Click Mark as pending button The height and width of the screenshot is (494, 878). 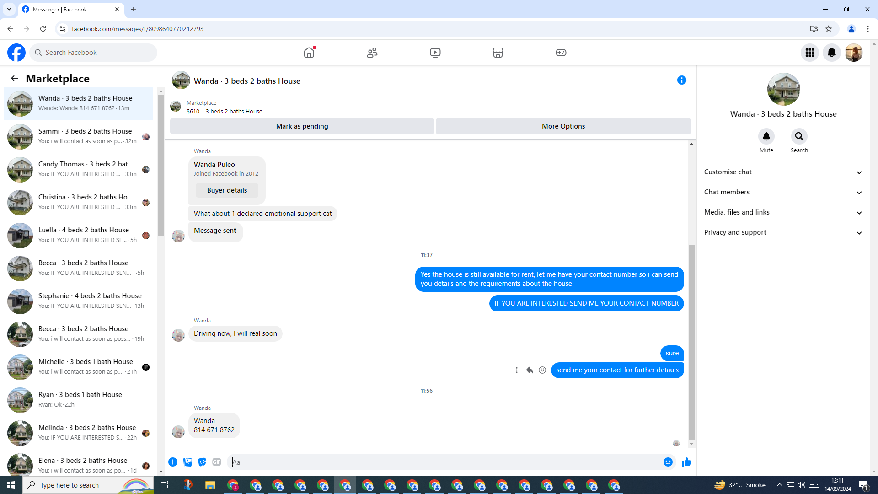pyautogui.click(x=302, y=126)
